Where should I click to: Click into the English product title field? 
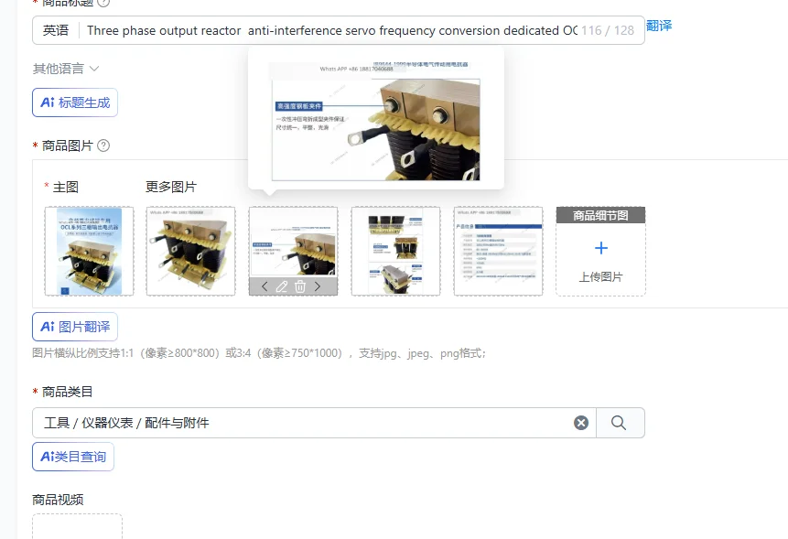click(x=331, y=30)
